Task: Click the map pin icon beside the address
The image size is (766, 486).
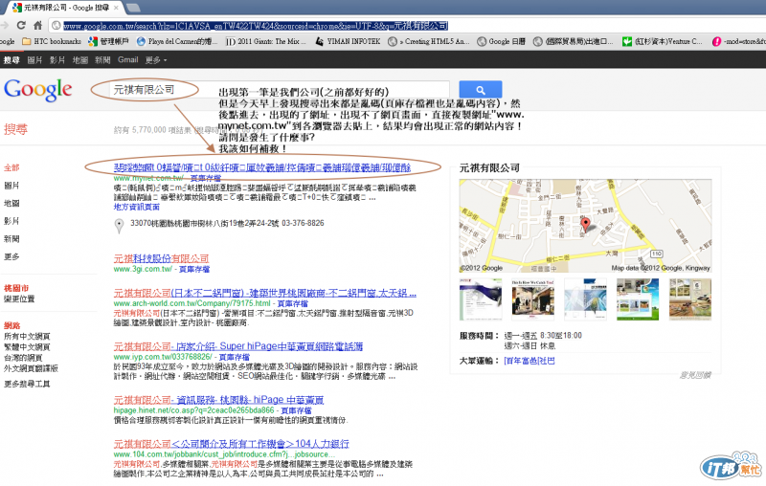Action: pyautogui.click(x=119, y=226)
